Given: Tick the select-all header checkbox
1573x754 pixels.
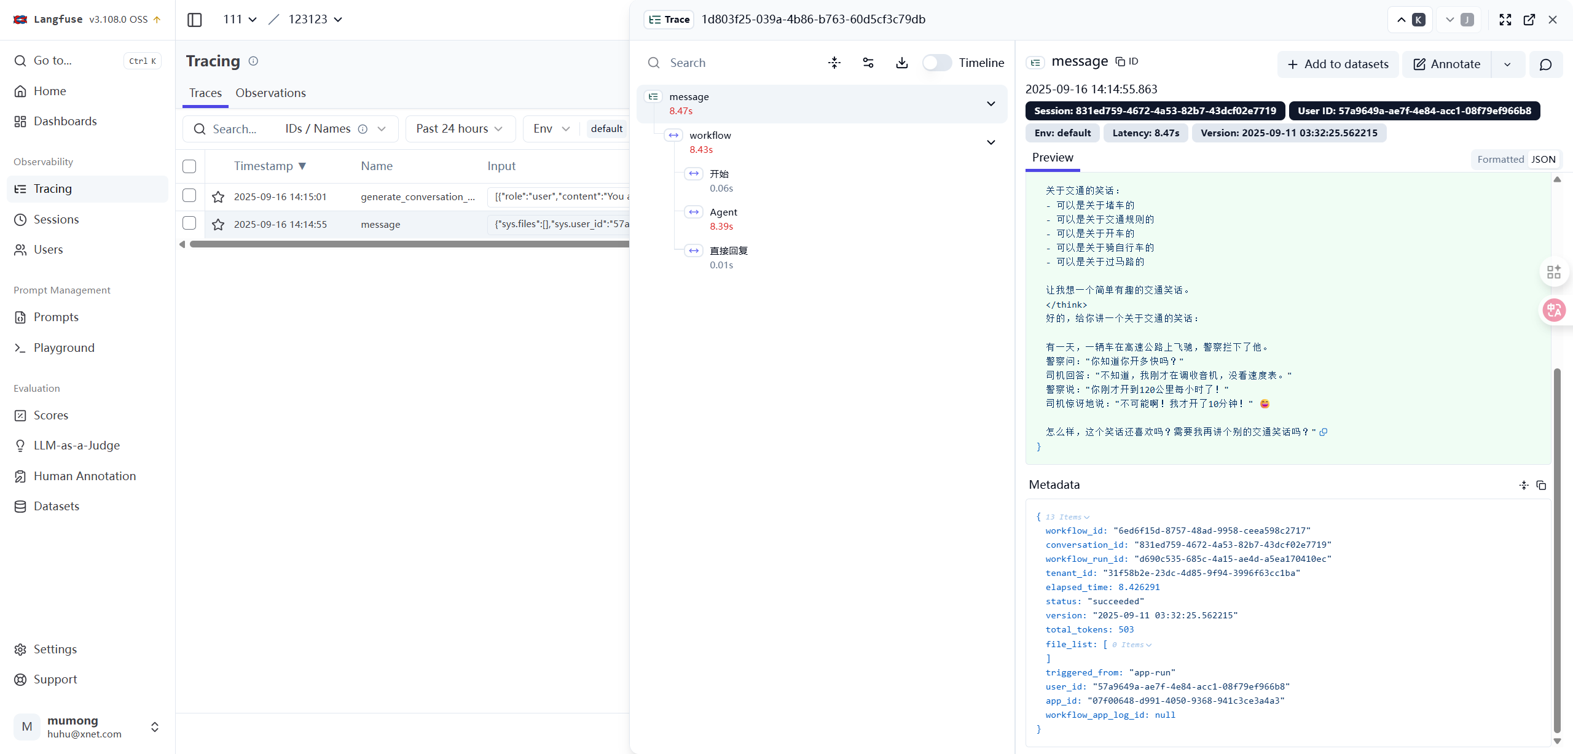Looking at the screenshot, I should point(189,166).
